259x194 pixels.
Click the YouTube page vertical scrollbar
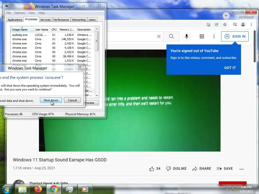coord(254,46)
